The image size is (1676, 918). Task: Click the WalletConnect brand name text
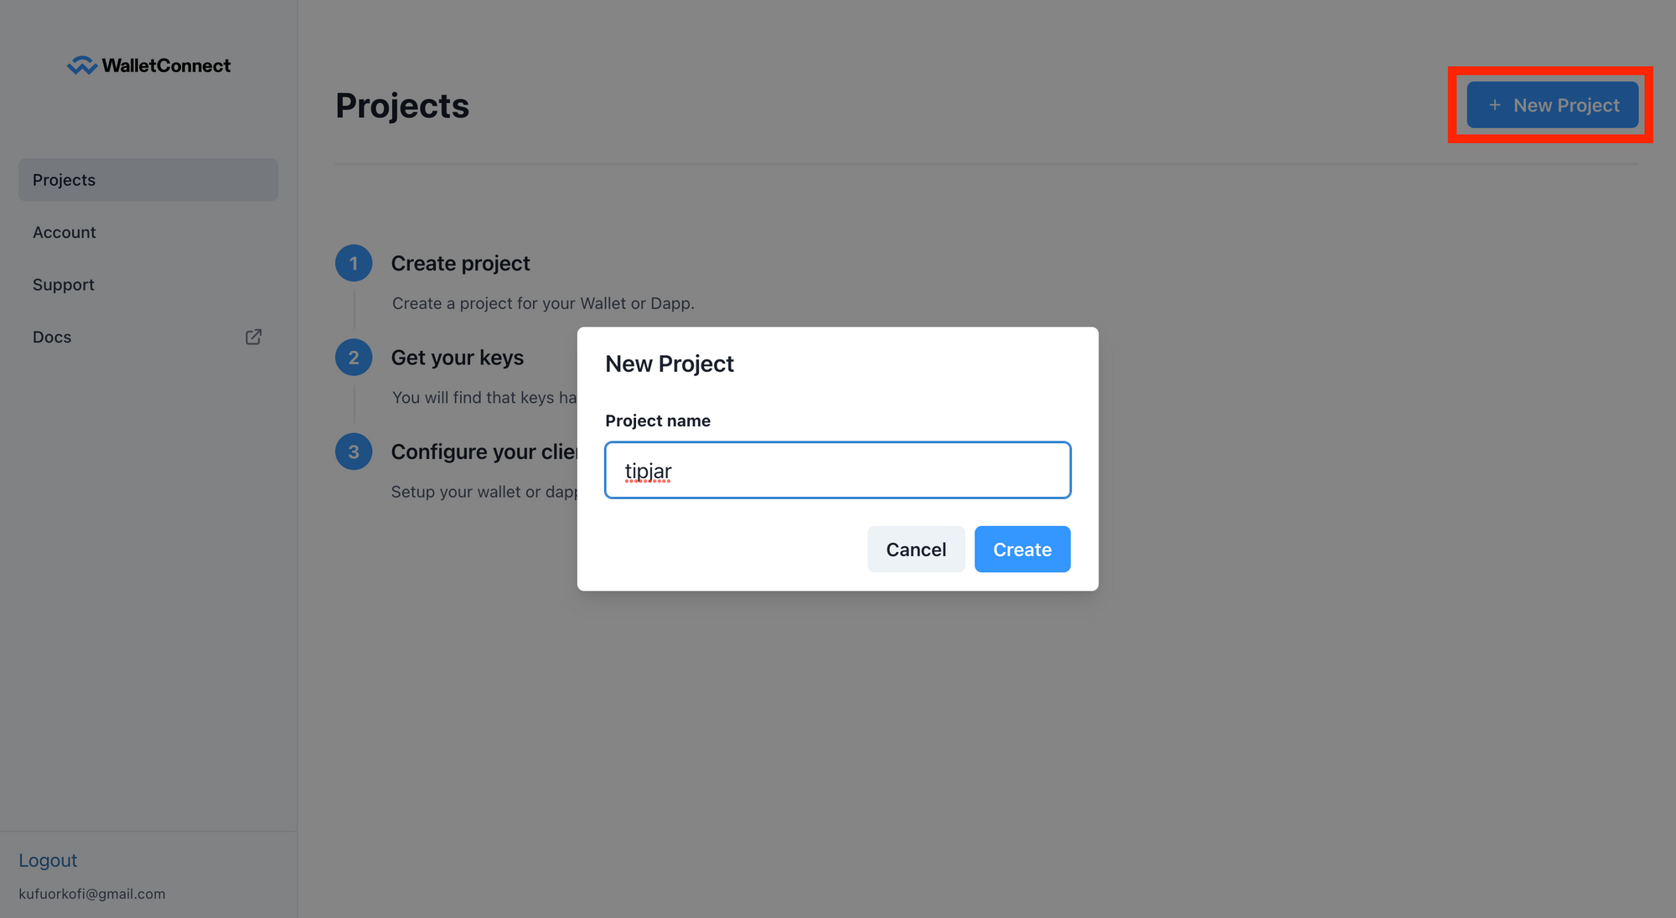166,65
